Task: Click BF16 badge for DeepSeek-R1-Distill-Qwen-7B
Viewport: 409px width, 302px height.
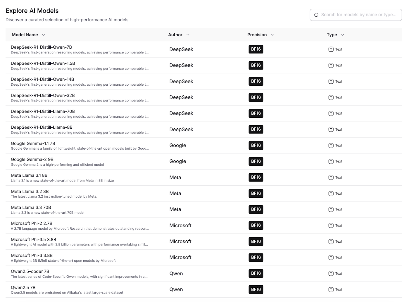Action: [x=256, y=49]
